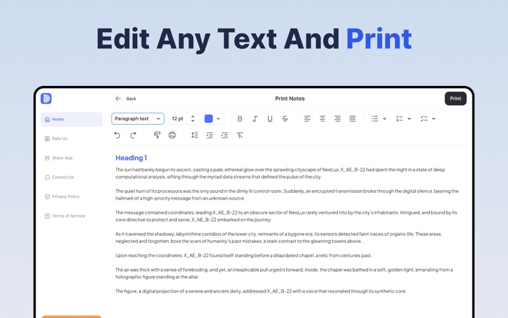The height and width of the screenshot is (318, 508).
Task: Insert a bulleted list
Action: [375, 119]
